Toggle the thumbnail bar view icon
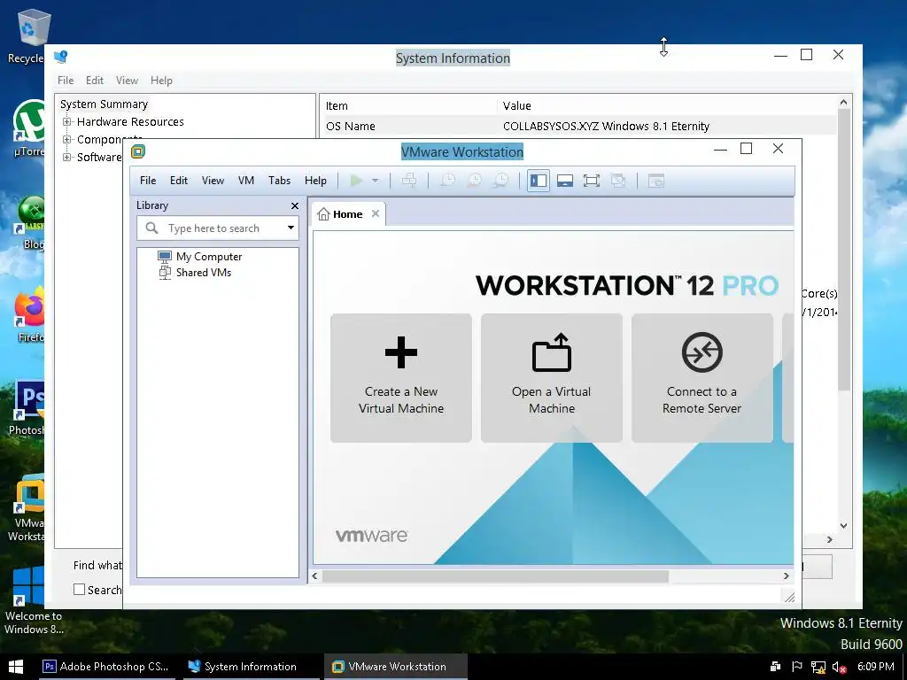The width and height of the screenshot is (907, 680). (x=564, y=181)
